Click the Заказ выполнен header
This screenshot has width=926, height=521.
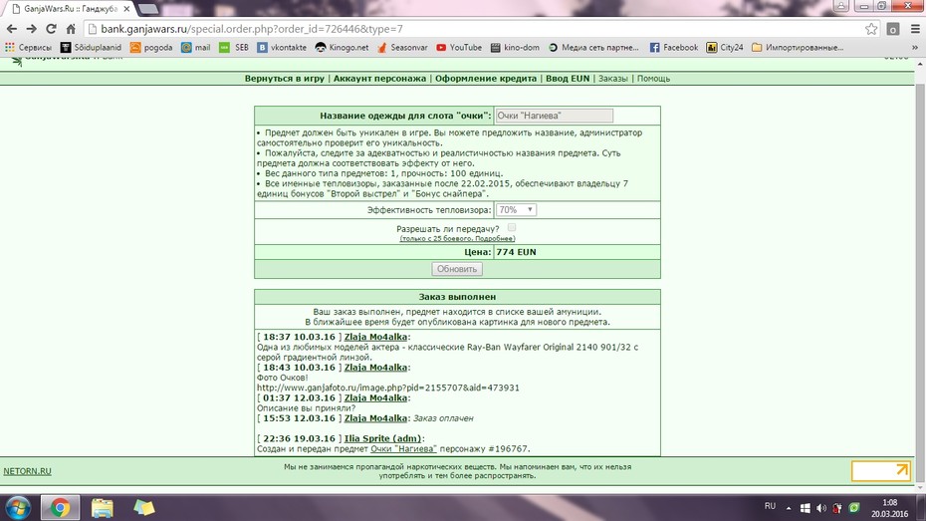(457, 297)
